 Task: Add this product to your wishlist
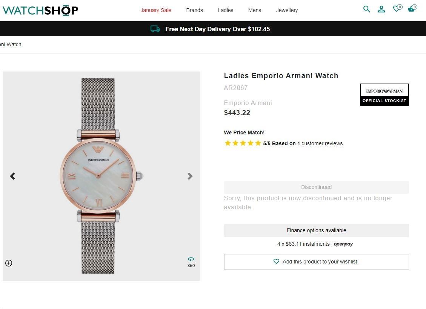click(x=316, y=262)
